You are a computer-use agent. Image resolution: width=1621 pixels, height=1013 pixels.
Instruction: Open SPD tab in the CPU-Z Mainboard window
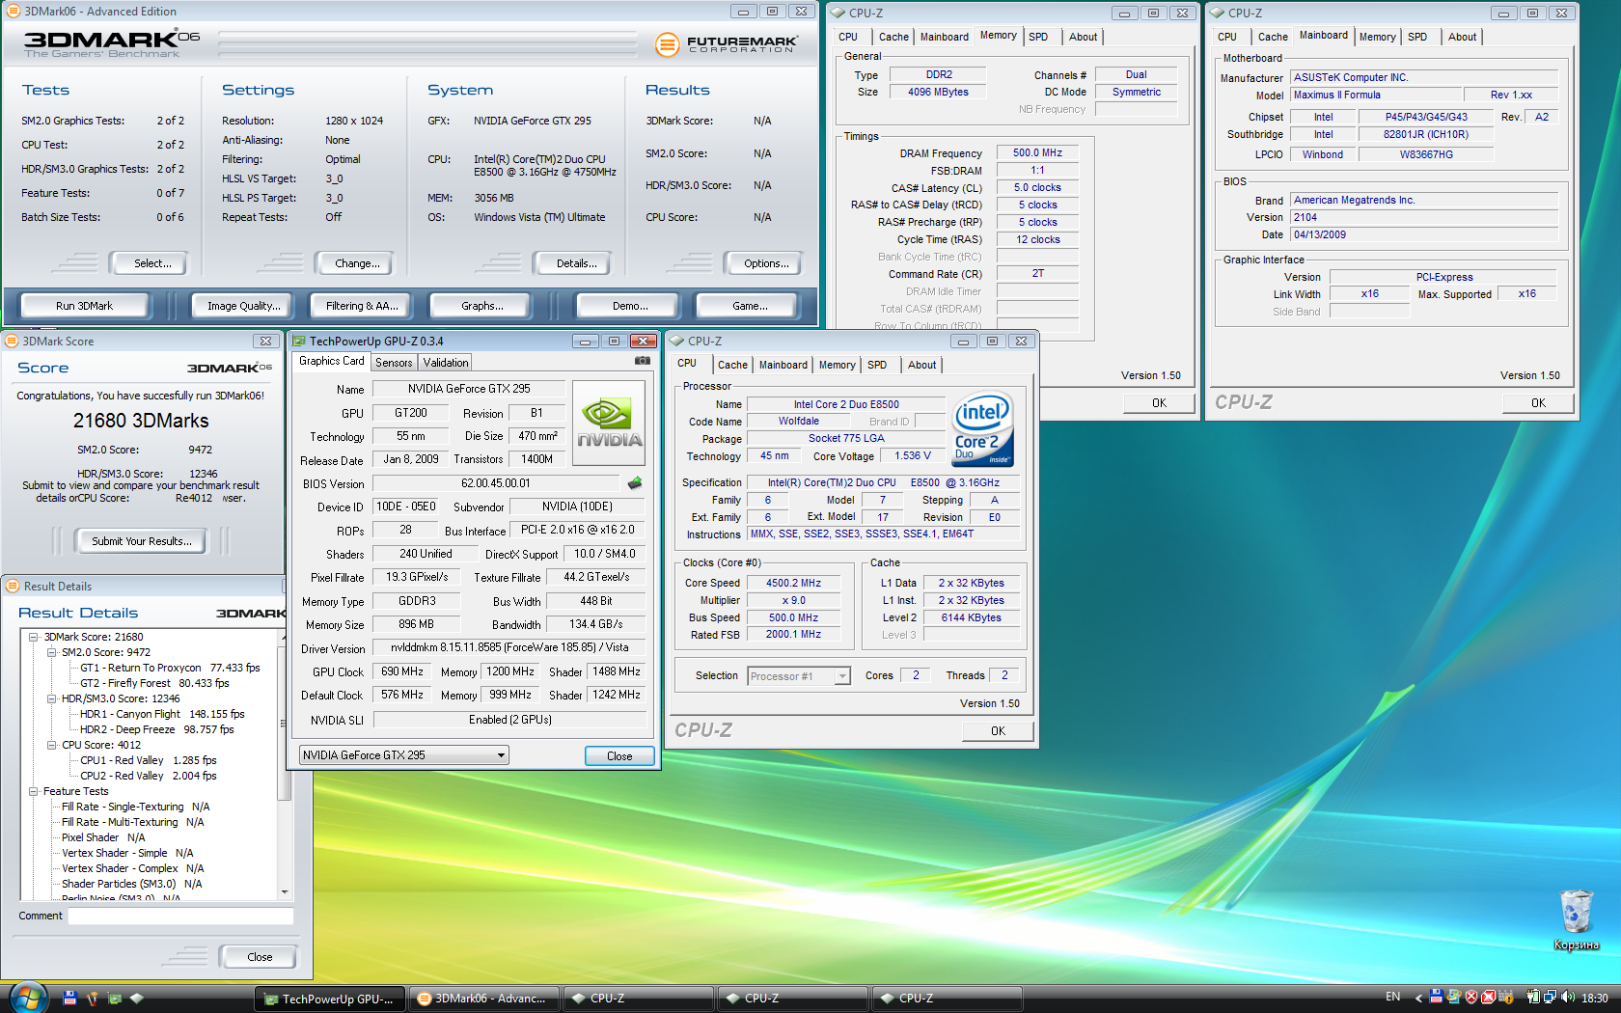(1417, 37)
